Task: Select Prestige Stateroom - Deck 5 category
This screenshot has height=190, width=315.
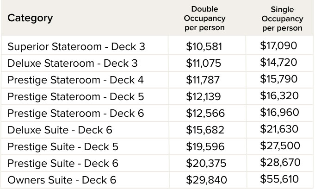Action: 75,96
